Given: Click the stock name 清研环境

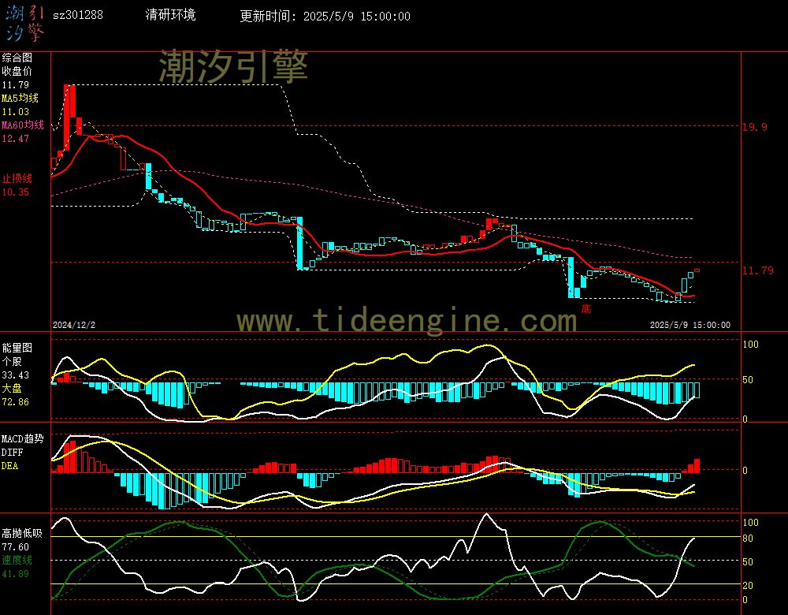Looking at the screenshot, I should click(x=170, y=15).
